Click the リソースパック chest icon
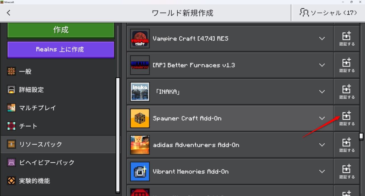Viewport: 365px width, 196px height. coord(11,144)
